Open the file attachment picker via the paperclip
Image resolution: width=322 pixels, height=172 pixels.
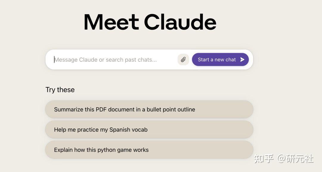(183, 60)
